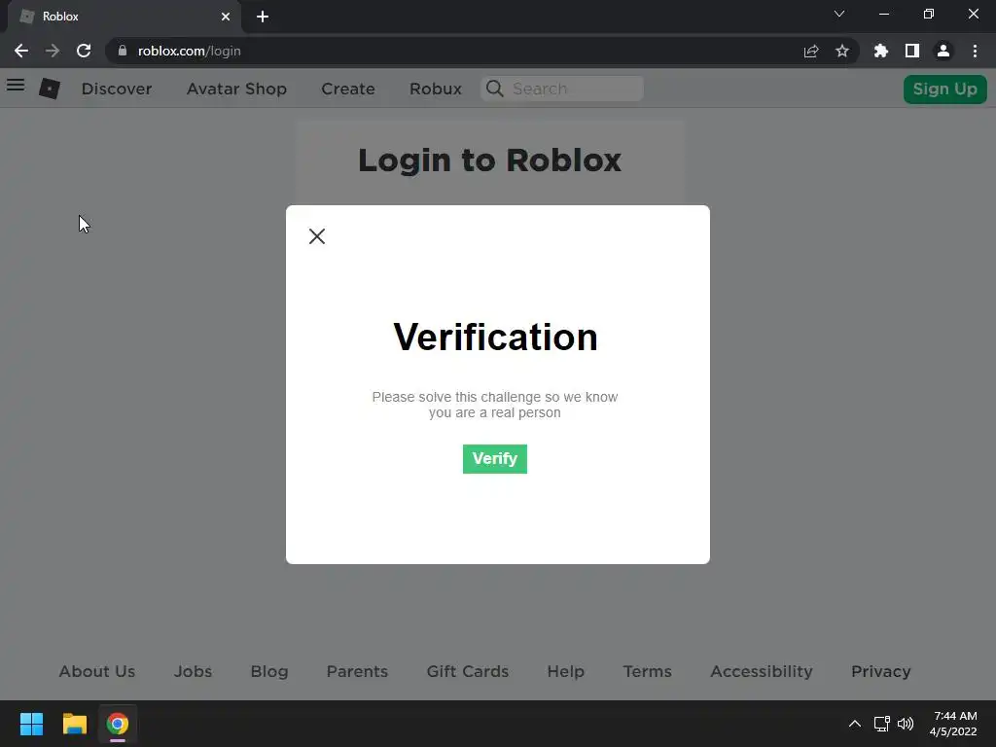The width and height of the screenshot is (996, 747).
Task: Open the Roblox hamburger menu
Action: 16,85
